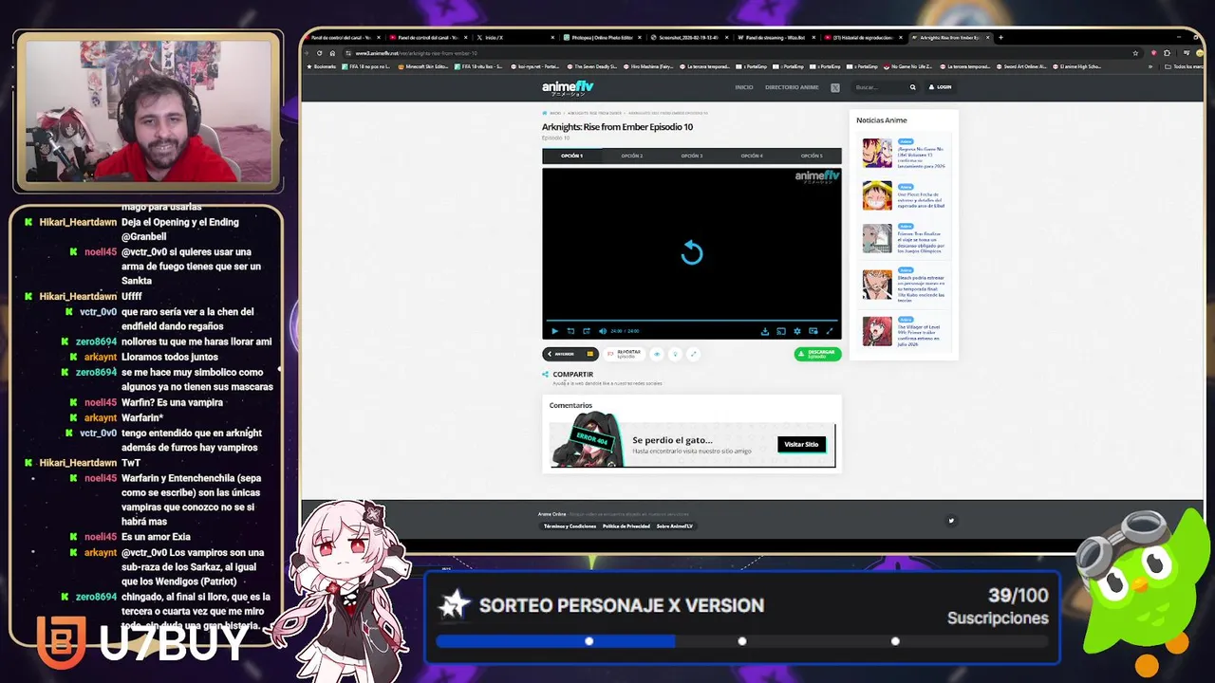The image size is (1215, 683).
Task: Toggle the eye (mark as seen) button
Action: (x=656, y=354)
